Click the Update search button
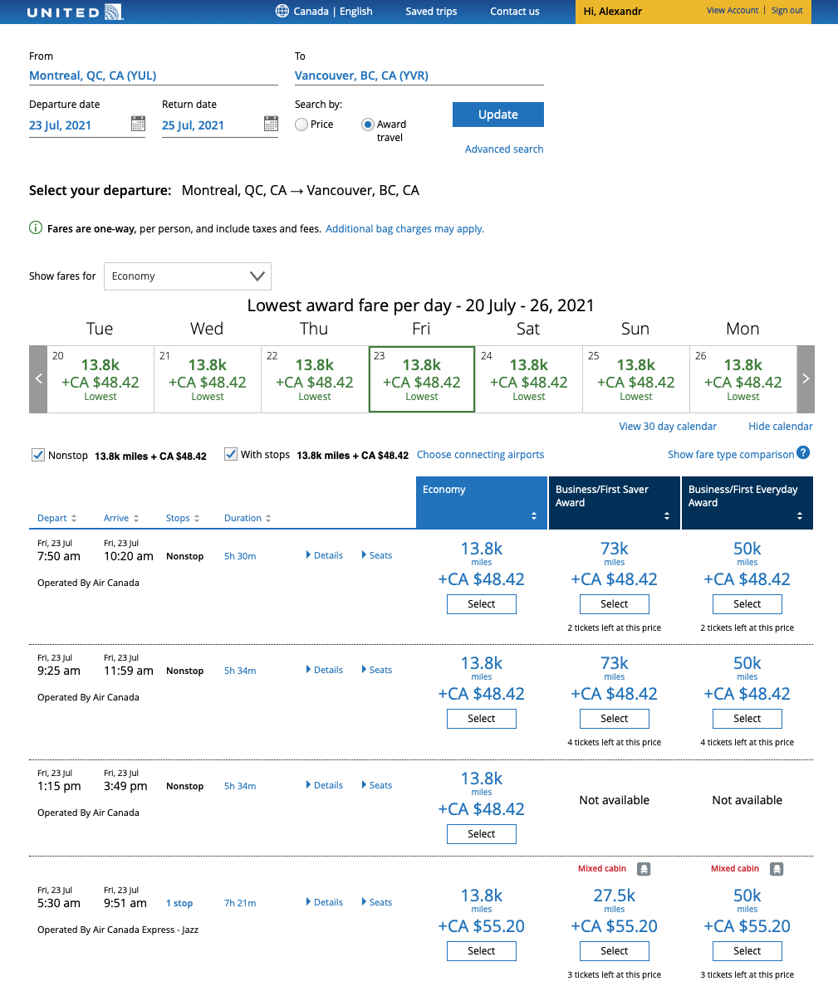This screenshot has width=838, height=991. (x=498, y=115)
